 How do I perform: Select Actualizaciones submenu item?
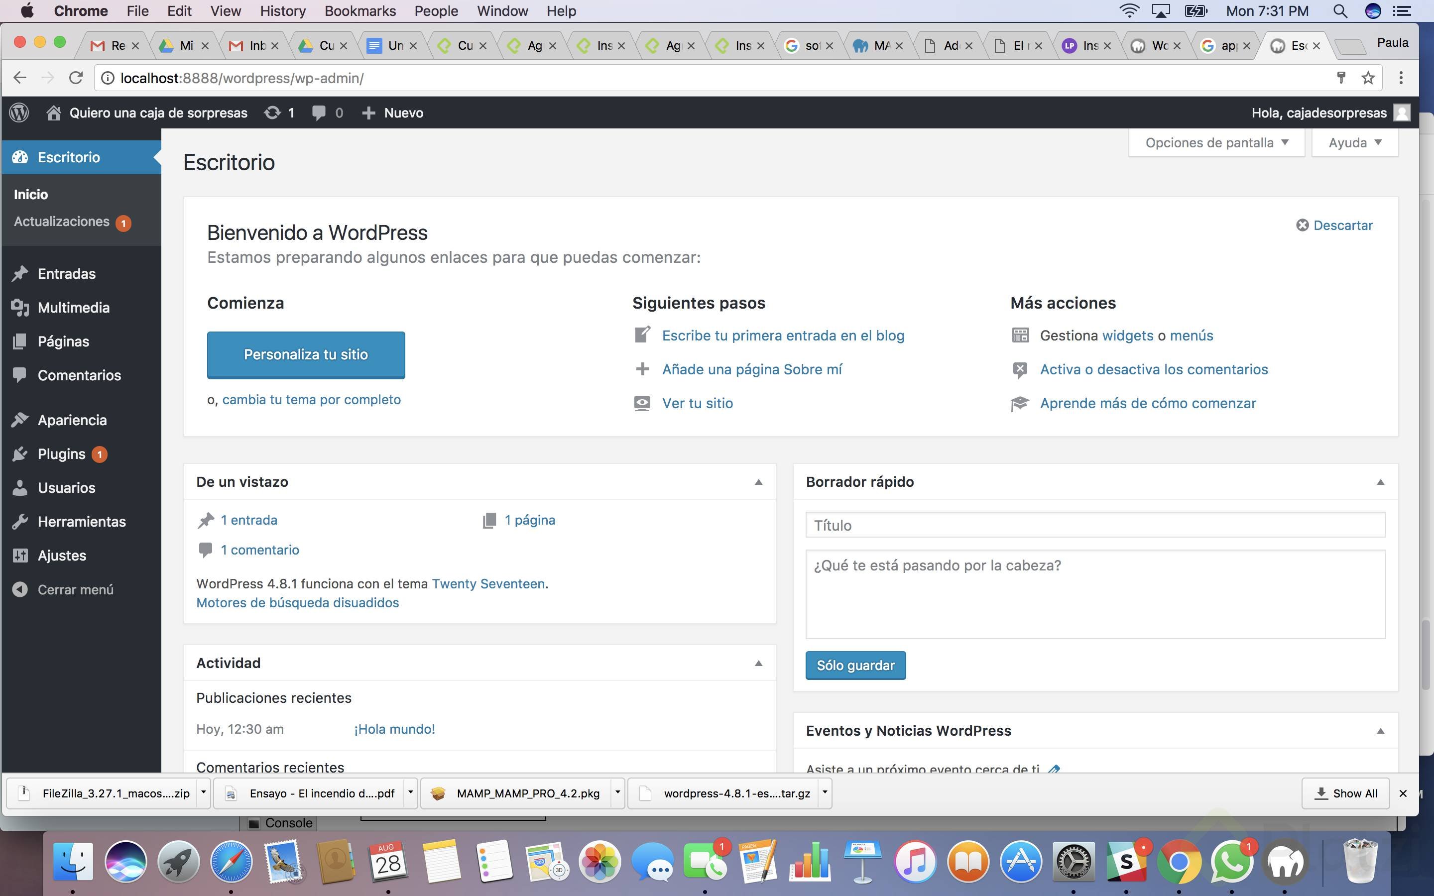click(62, 222)
